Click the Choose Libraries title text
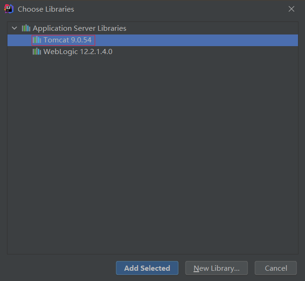Screen dimensions: 305x281 (46, 9)
